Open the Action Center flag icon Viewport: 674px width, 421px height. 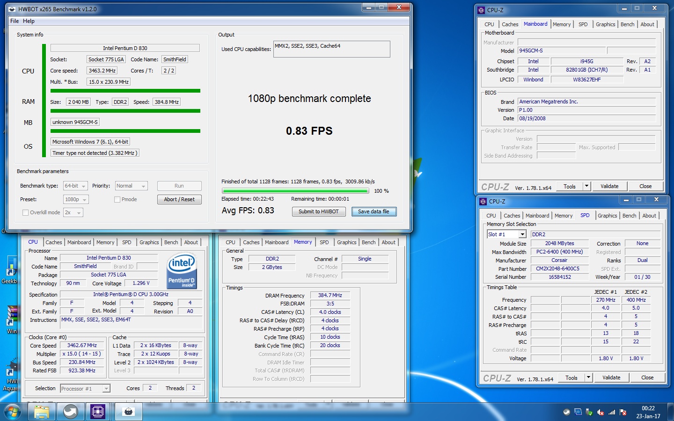click(x=623, y=412)
